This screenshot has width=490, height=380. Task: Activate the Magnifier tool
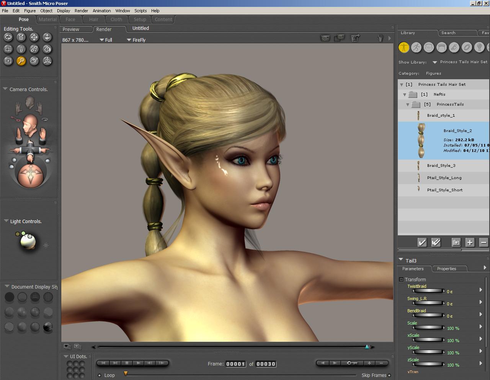pos(21,61)
